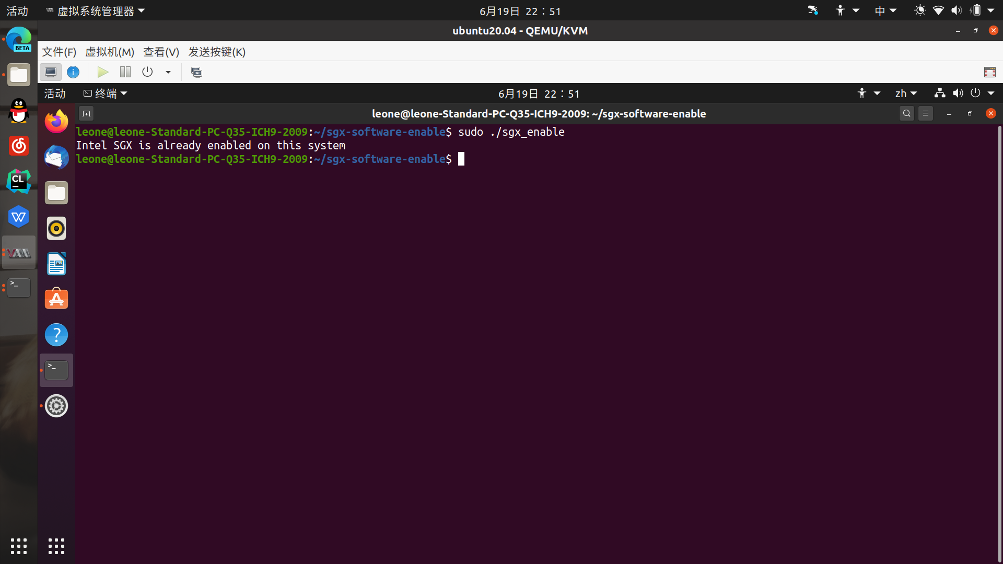Open the host clock 6月19日 22:51
Image resolution: width=1003 pixels, height=564 pixels.
click(x=520, y=11)
